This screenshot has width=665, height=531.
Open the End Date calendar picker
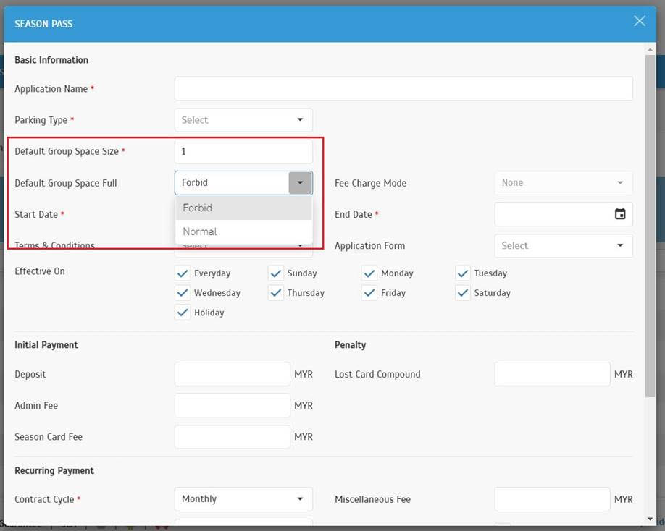[620, 214]
